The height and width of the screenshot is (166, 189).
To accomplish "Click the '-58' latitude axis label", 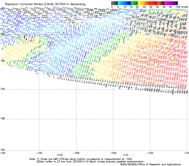I will [x=2, y=118].
